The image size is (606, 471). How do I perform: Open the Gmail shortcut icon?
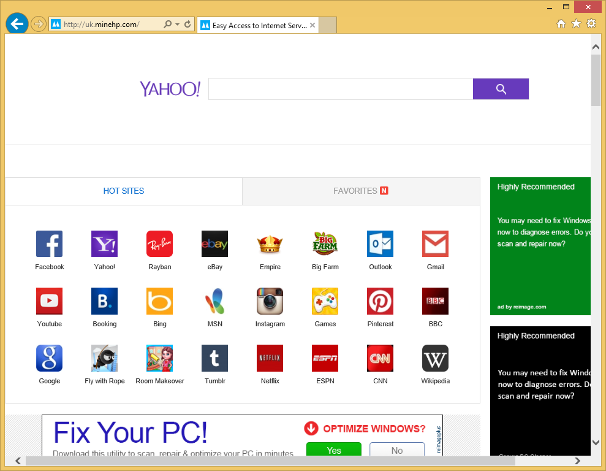coord(435,243)
